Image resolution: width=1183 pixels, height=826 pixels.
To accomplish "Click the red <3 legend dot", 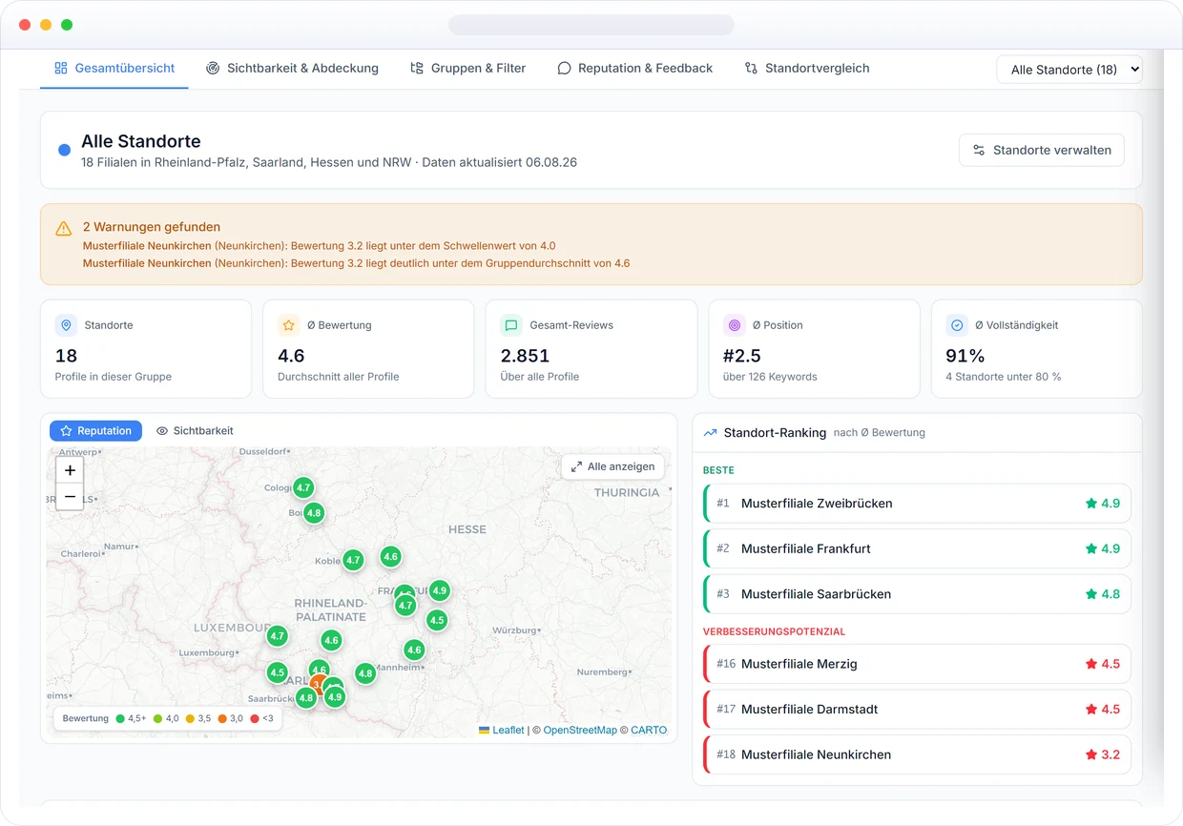I will tap(255, 718).
